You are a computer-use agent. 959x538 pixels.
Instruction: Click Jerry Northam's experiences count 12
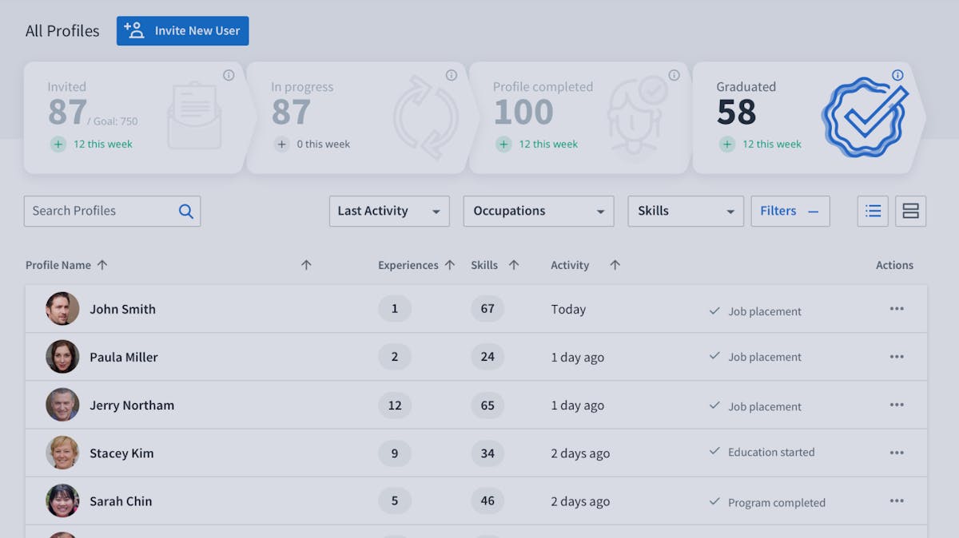(x=395, y=405)
